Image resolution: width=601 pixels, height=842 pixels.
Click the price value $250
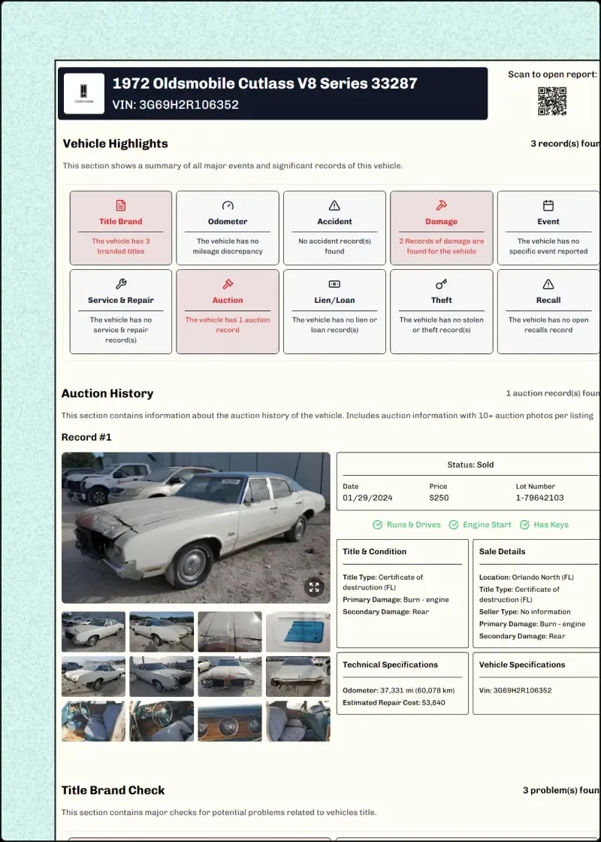439,498
